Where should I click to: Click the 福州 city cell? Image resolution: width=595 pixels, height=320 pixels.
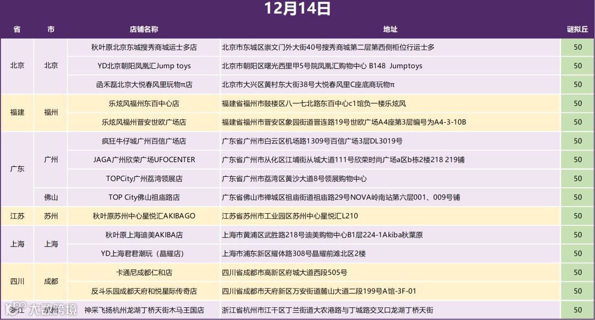click(x=51, y=112)
